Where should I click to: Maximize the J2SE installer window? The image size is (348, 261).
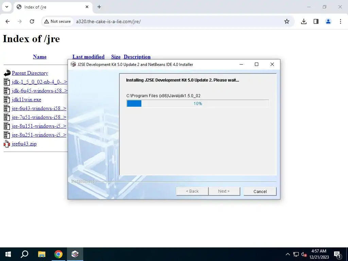pos(257,64)
